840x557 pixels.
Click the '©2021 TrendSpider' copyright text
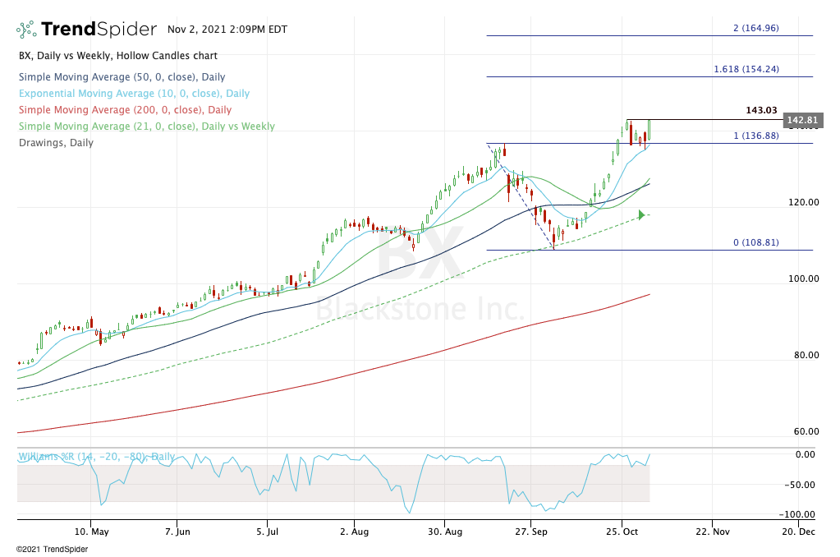[52, 550]
